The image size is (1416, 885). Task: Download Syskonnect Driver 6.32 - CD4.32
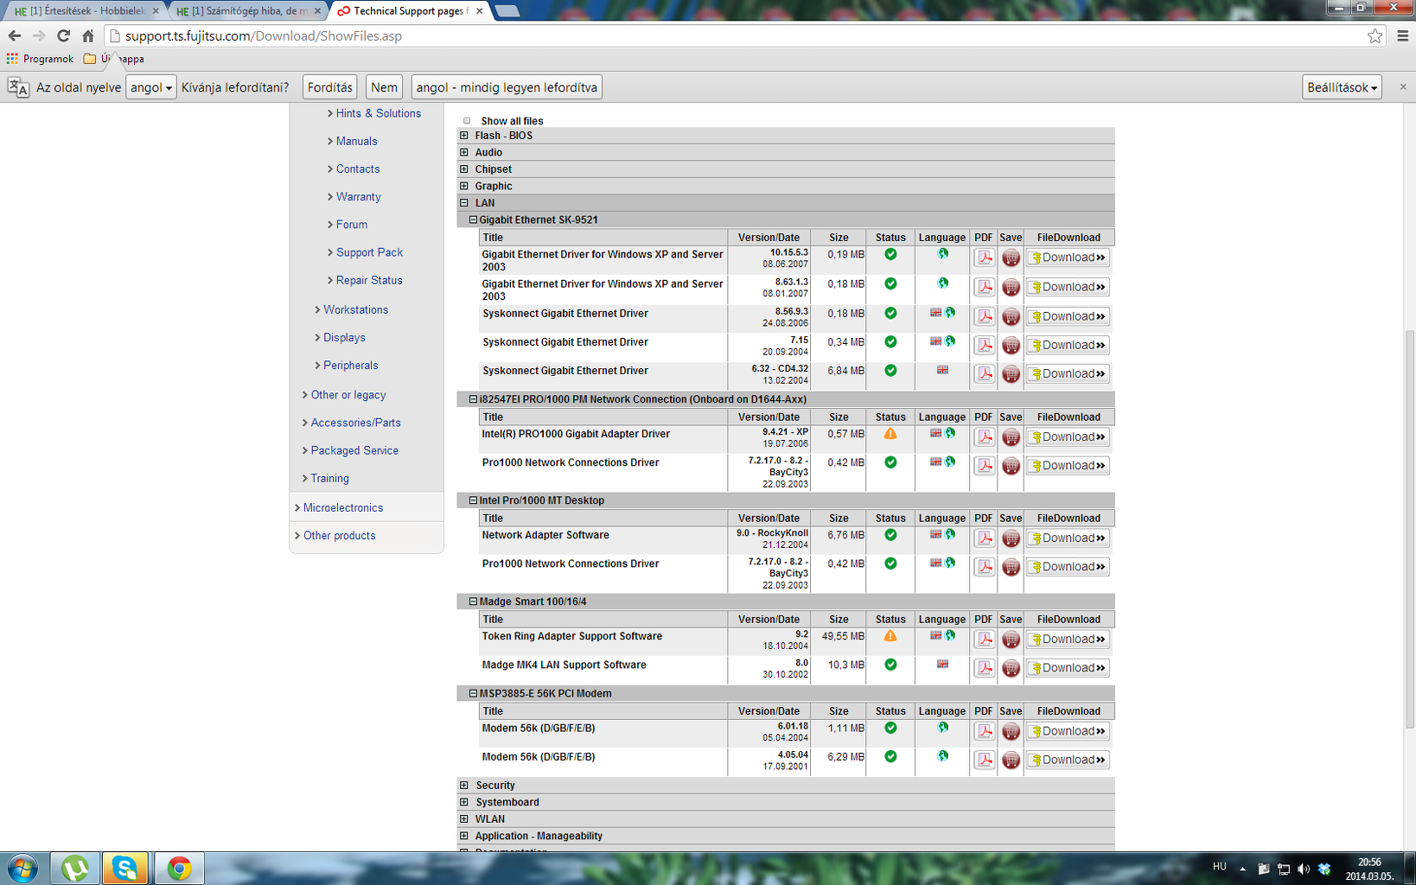[x=1068, y=373]
